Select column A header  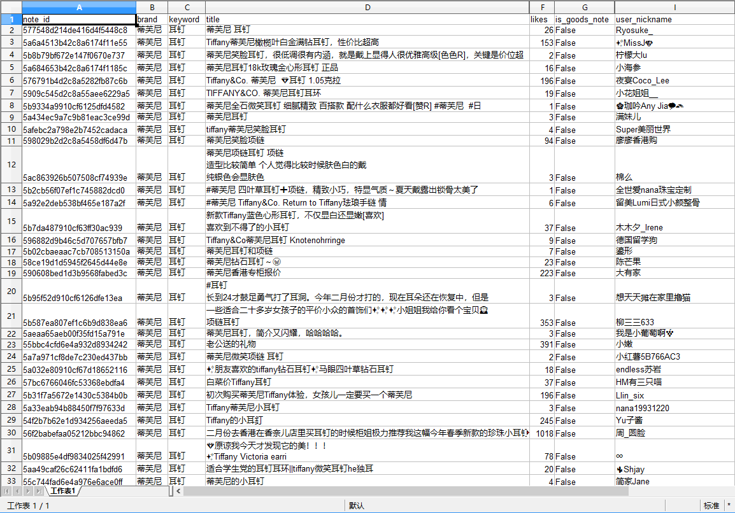tap(79, 7)
